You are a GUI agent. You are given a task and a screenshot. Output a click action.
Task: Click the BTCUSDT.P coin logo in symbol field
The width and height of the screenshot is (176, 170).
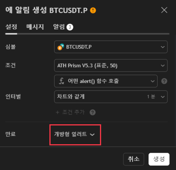(x=61, y=47)
